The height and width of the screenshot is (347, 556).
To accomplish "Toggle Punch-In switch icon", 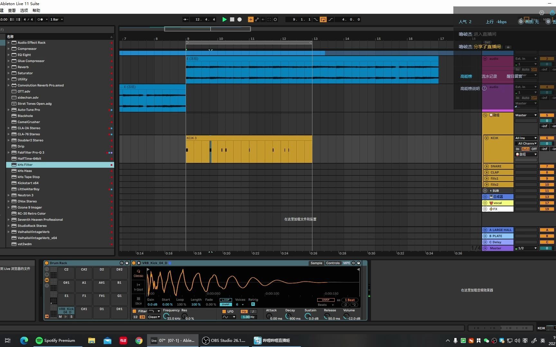I will (316, 20).
